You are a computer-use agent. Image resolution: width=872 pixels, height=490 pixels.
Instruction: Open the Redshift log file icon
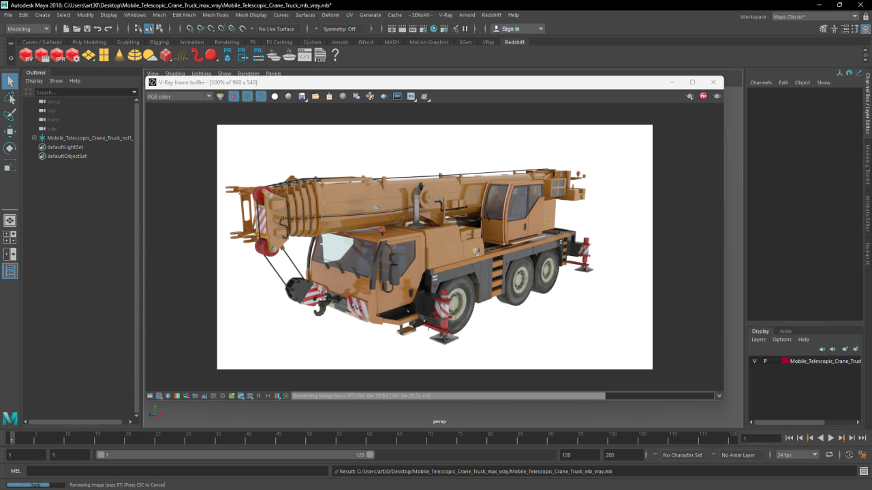point(320,55)
